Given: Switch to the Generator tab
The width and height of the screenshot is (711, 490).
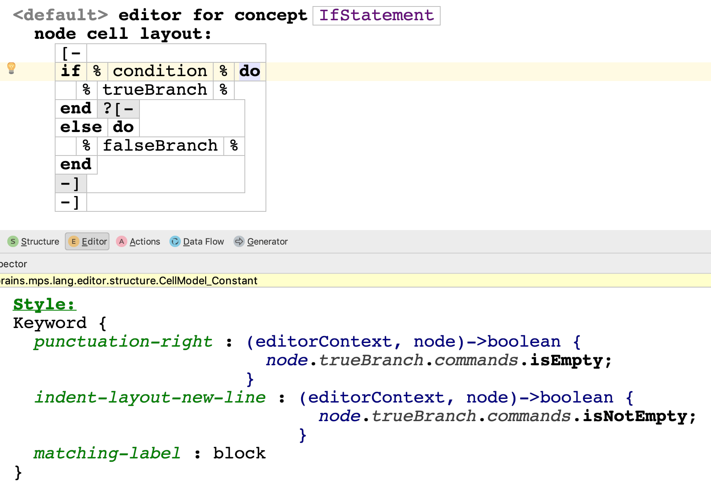Looking at the screenshot, I should pyautogui.click(x=261, y=242).
